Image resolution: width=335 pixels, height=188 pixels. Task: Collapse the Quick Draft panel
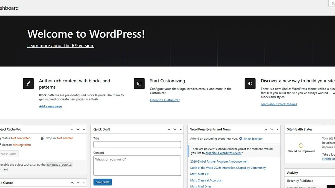click(181, 130)
